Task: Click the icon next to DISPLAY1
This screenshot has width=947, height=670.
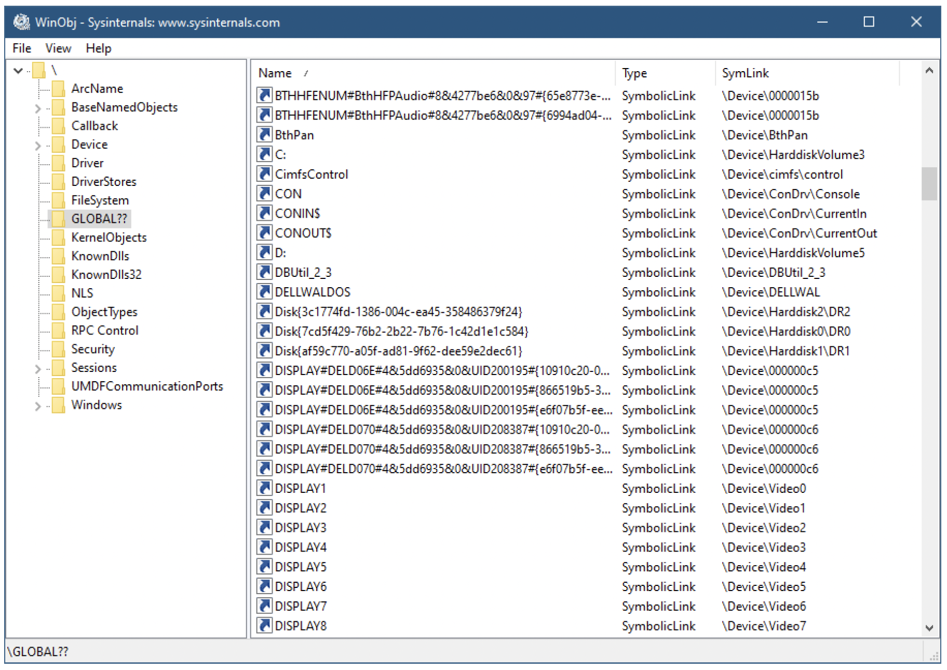Action: [x=264, y=488]
